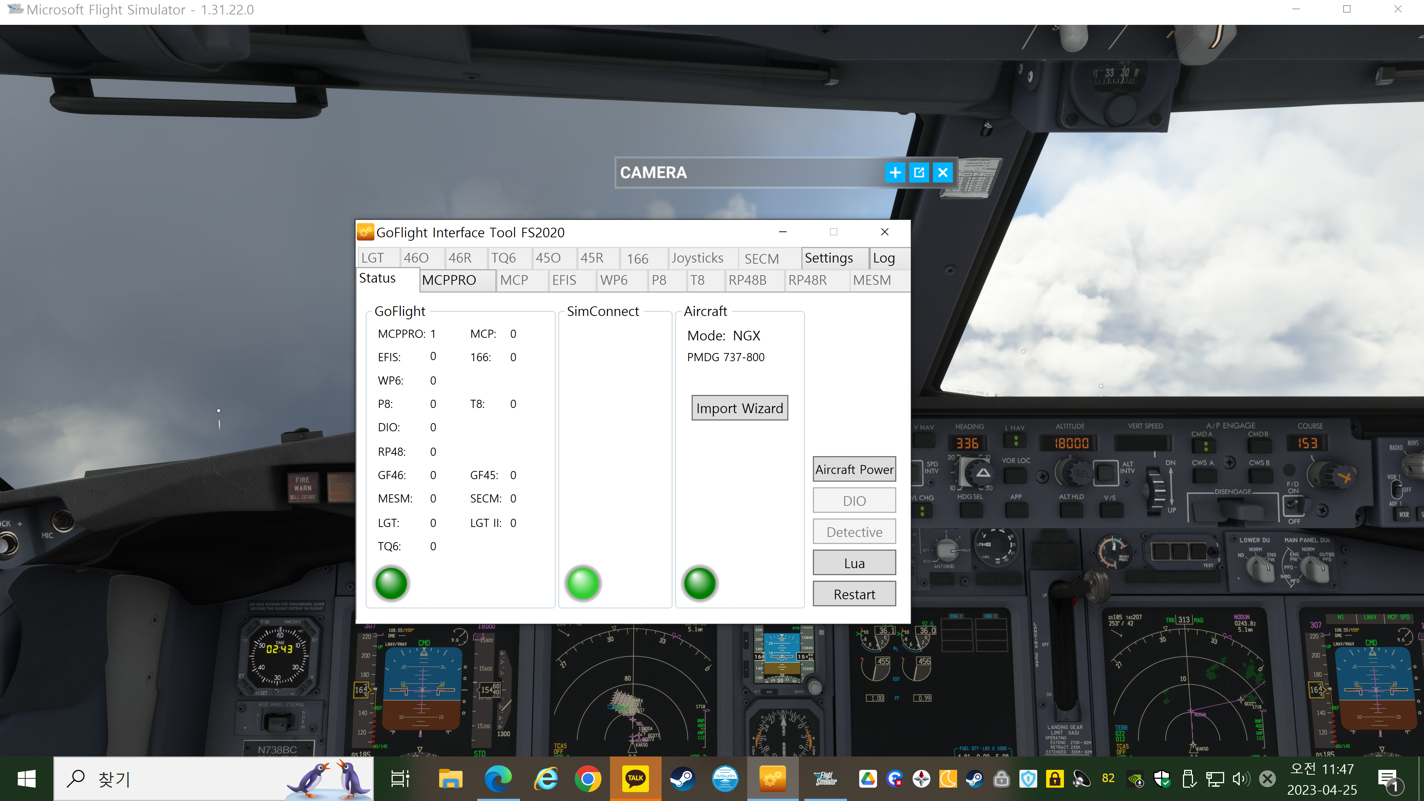Click the GoFlight green status light

coord(391,583)
